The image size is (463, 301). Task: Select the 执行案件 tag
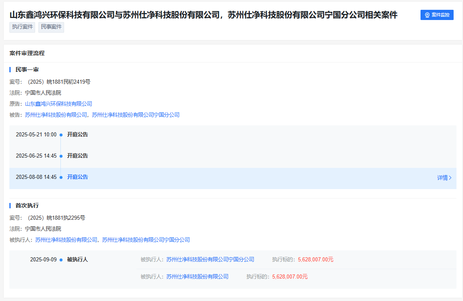tap(22, 27)
